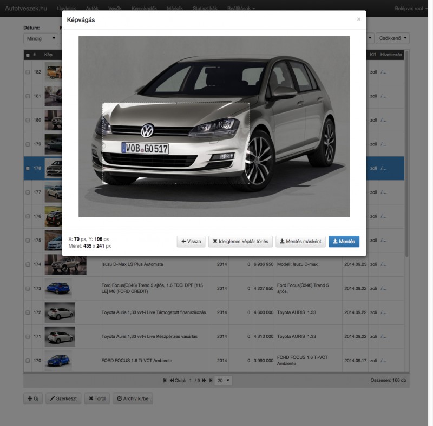The image size is (433, 426).
Task: Go to the next page of results
Action: 204,381
